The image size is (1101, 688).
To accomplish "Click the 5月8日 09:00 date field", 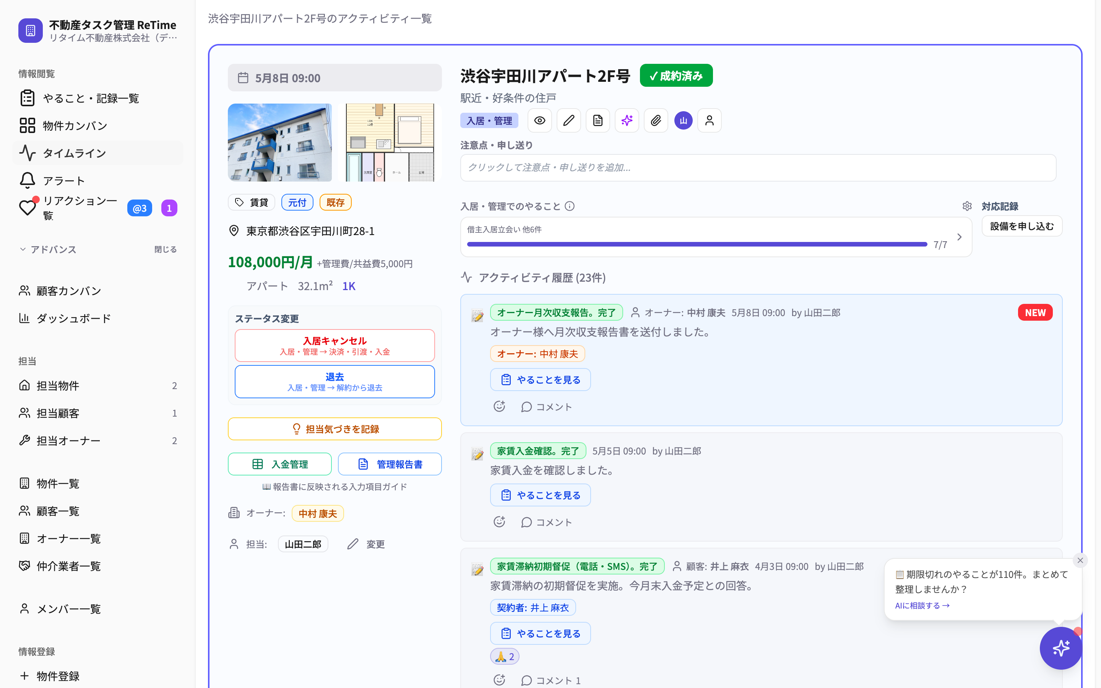I will tap(335, 78).
